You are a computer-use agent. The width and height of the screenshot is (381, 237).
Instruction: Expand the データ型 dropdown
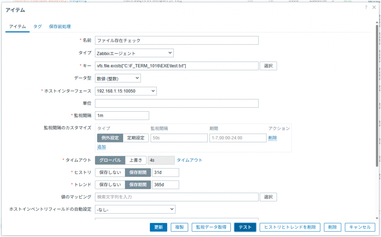pyautogui.click(x=118, y=78)
